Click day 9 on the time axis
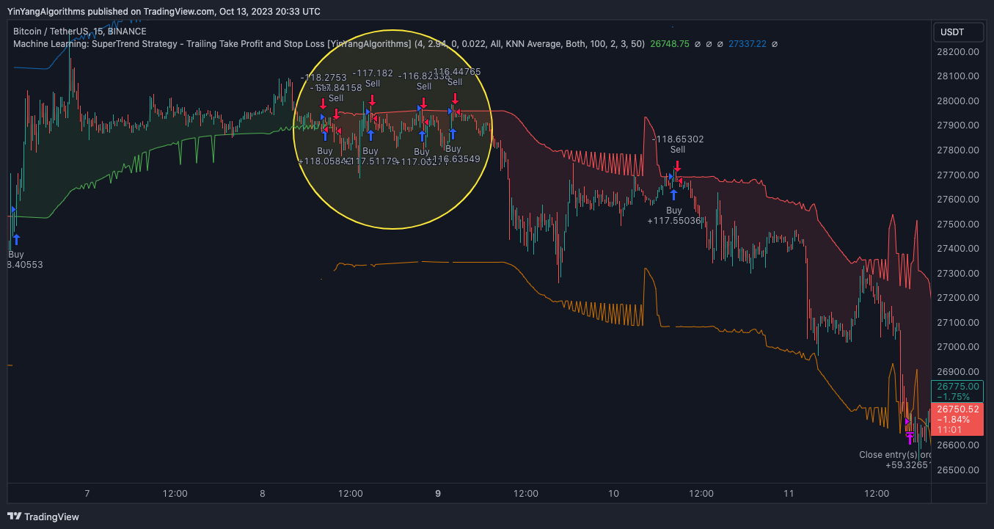The image size is (994, 529). (x=438, y=494)
